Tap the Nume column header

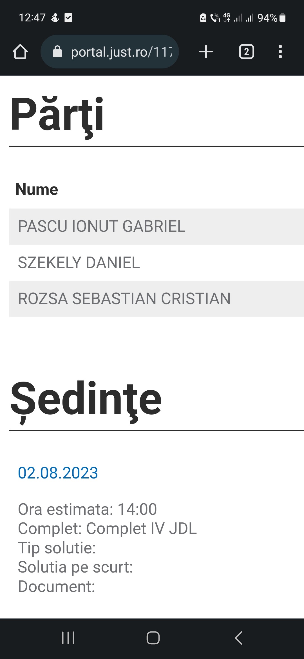point(37,189)
